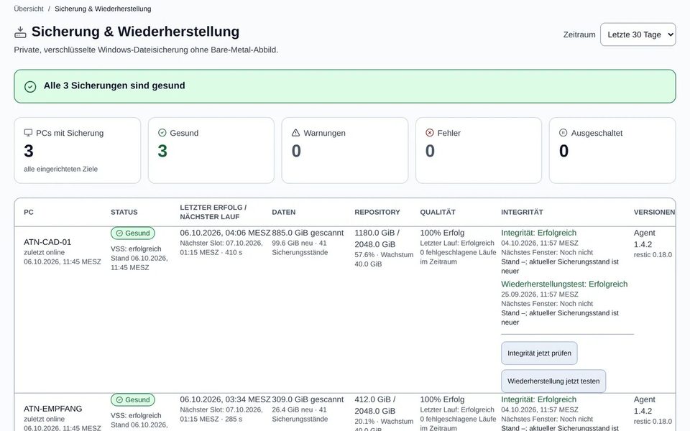Click Wiederherstellung jetzt testen button
Image resolution: width=690 pixels, height=431 pixels.
tap(553, 381)
